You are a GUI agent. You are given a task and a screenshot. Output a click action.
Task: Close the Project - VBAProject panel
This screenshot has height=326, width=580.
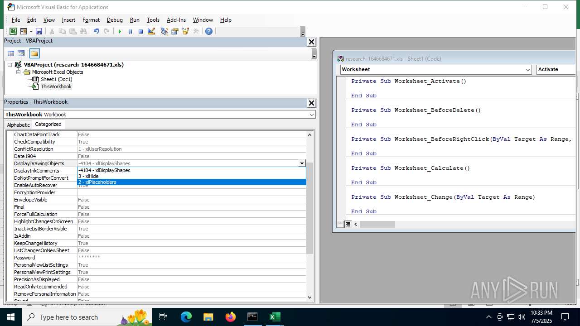click(x=311, y=42)
